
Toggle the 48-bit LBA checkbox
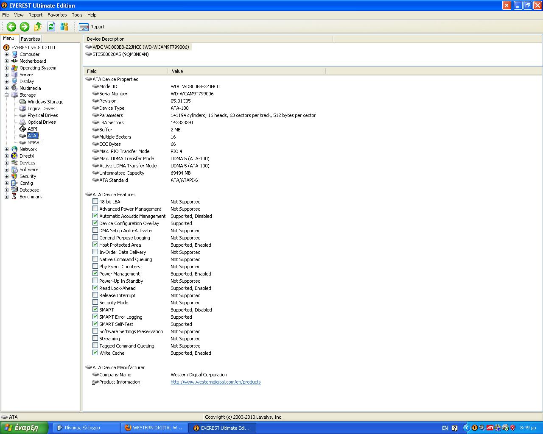coord(95,202)
